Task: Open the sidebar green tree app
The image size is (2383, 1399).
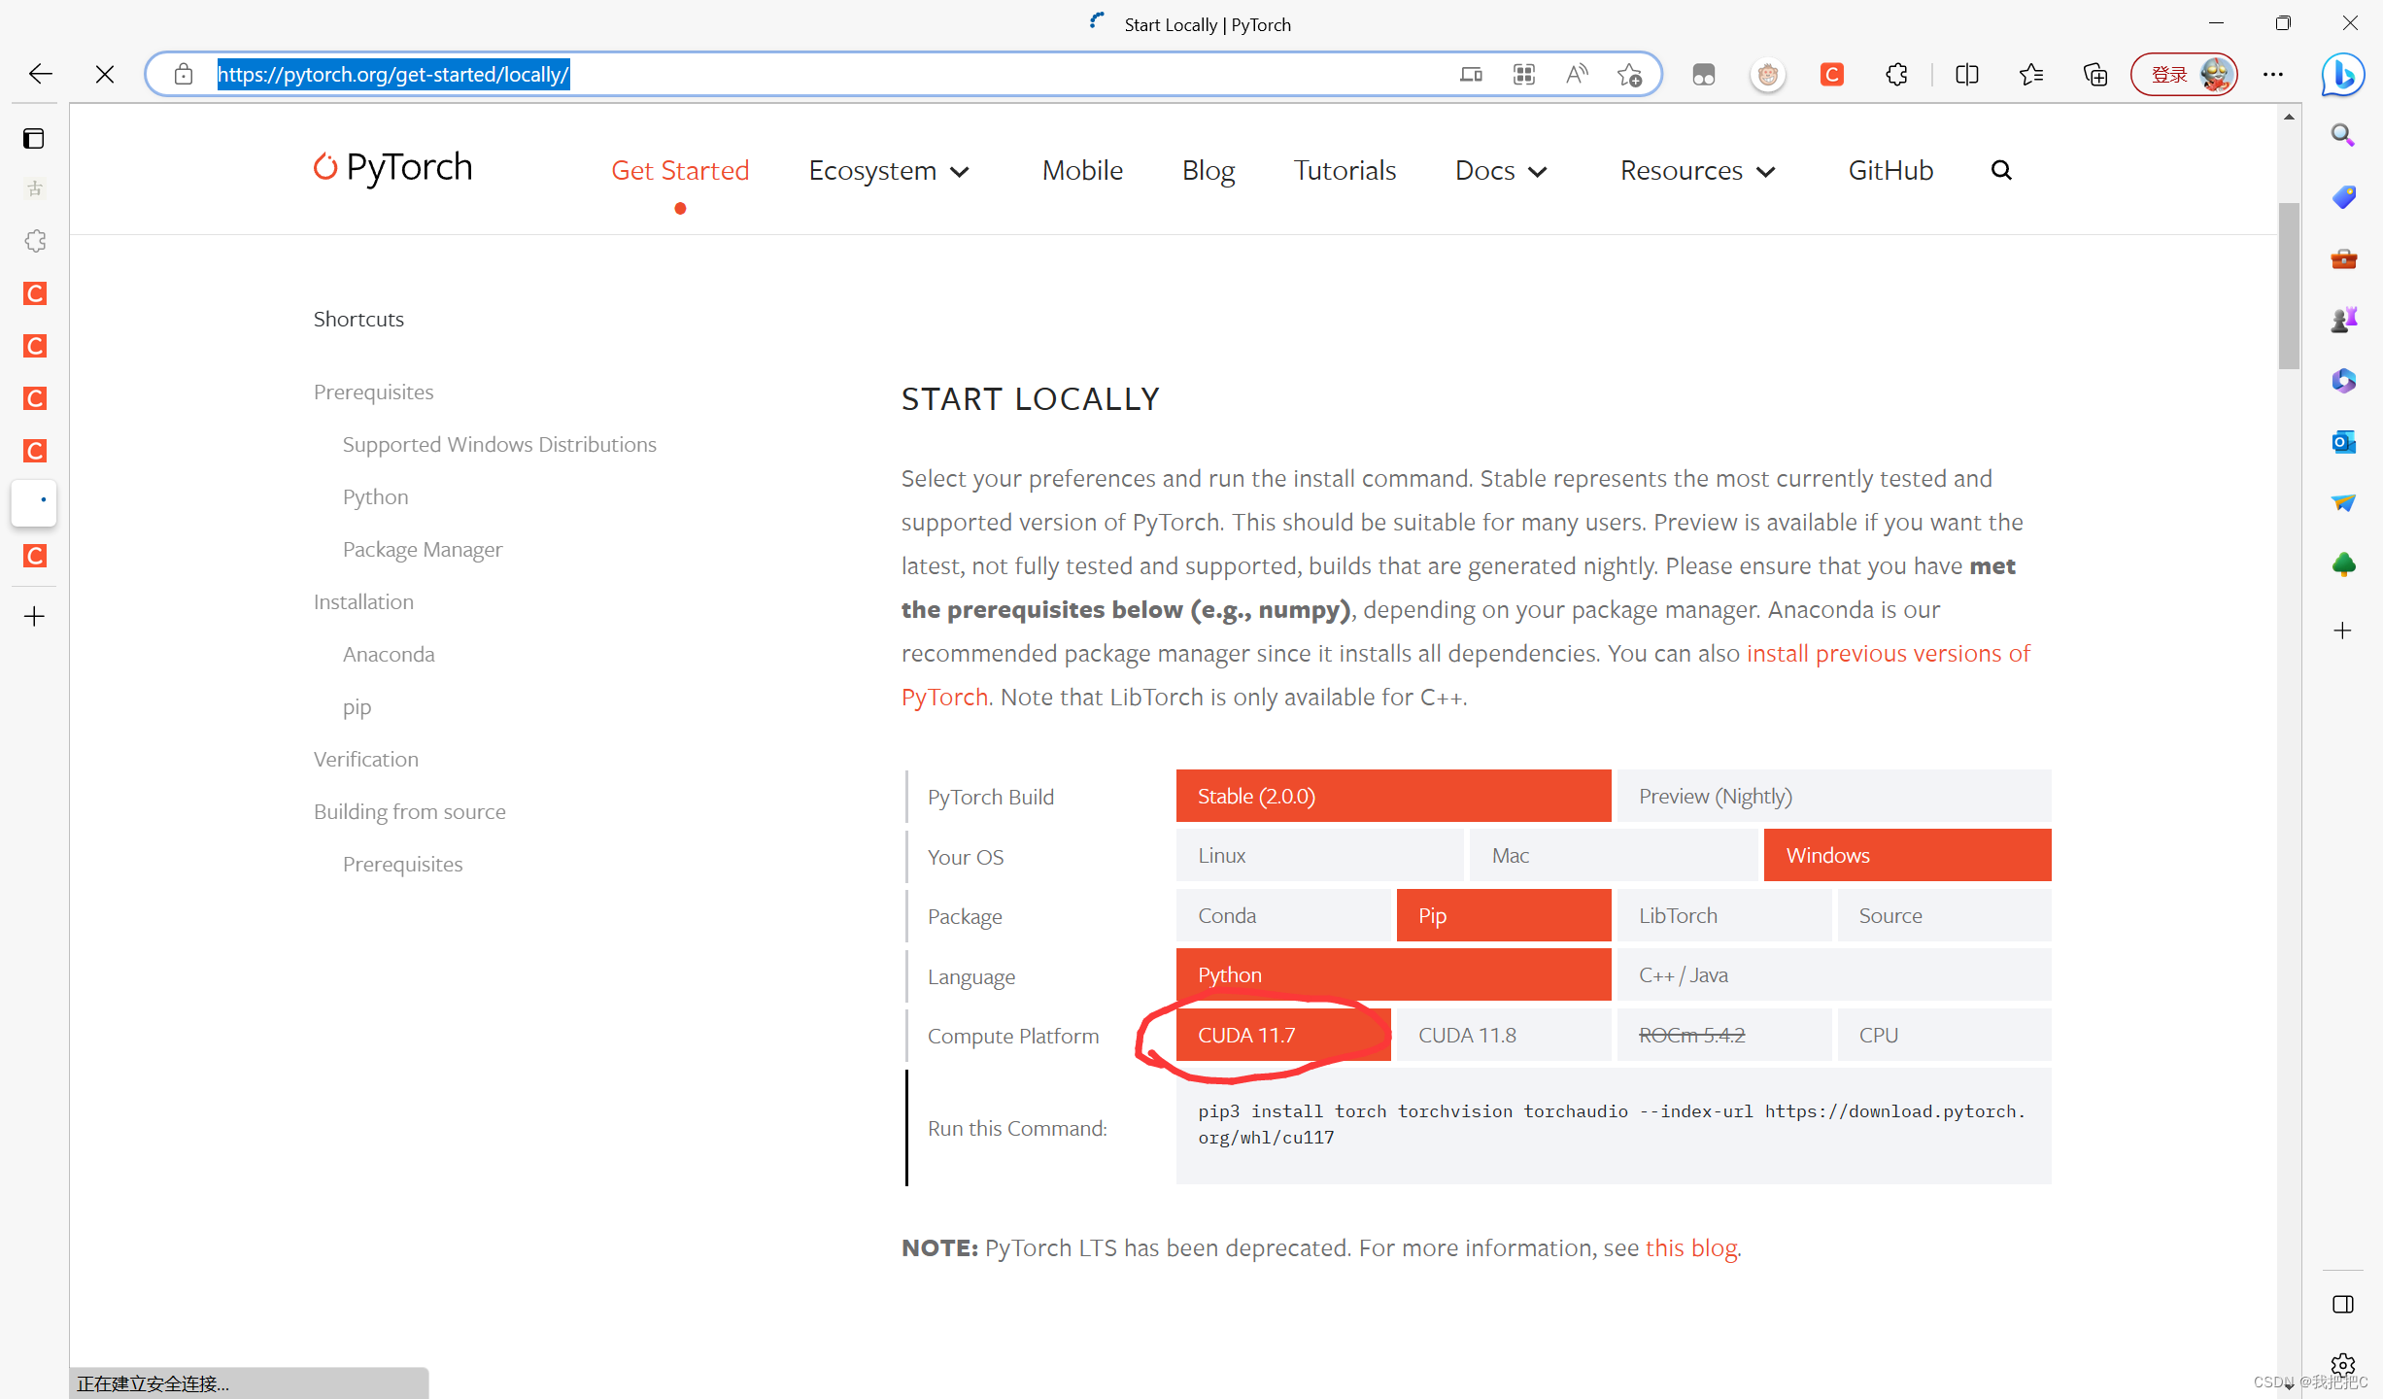Action: point(2342,564)
